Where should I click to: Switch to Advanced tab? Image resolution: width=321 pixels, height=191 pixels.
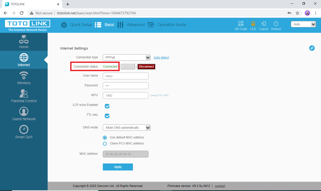pos(136,25)
